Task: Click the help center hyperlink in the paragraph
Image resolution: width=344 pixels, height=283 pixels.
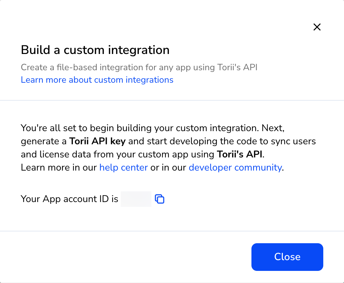Action: (x=124, y=167)
